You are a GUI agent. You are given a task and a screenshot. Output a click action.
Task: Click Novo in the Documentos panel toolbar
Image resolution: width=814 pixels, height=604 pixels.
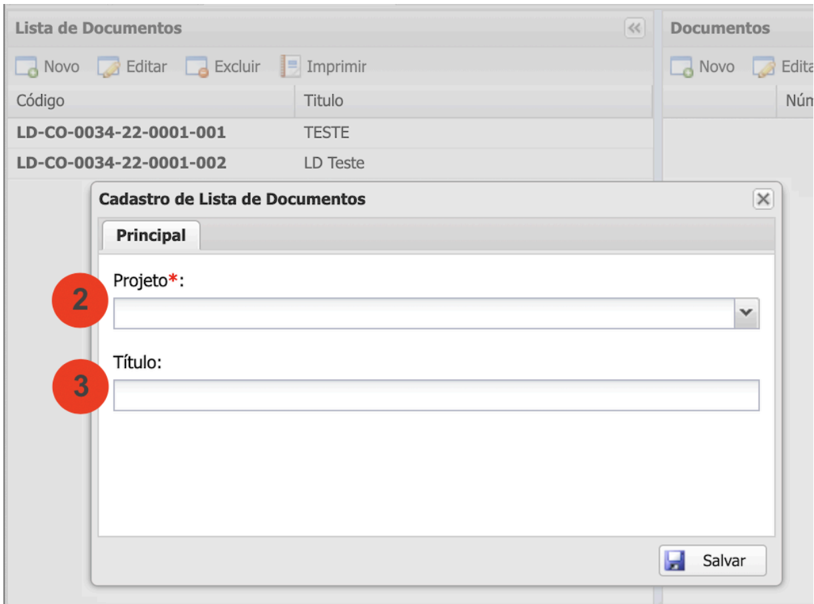tap(703, 67)
